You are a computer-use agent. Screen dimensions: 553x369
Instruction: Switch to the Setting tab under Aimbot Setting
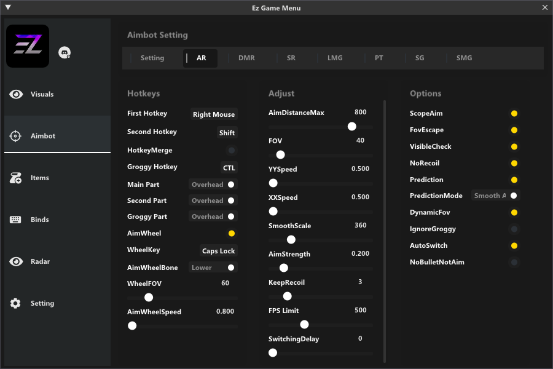click(152, 58)
